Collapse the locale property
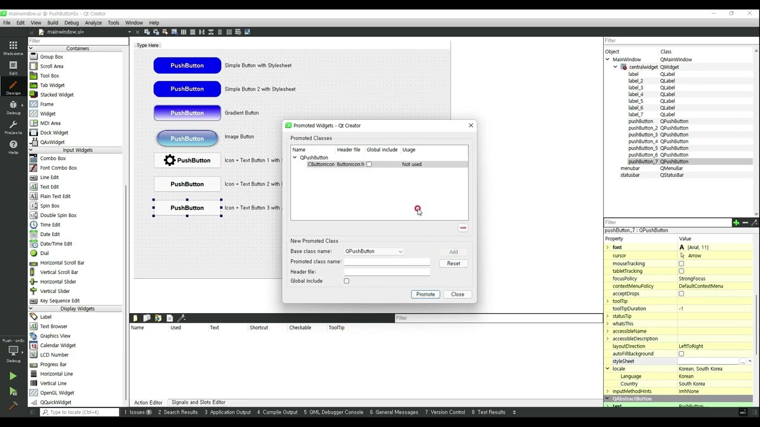This screenshot has width=760, height=427. click(x=607, y=369)
